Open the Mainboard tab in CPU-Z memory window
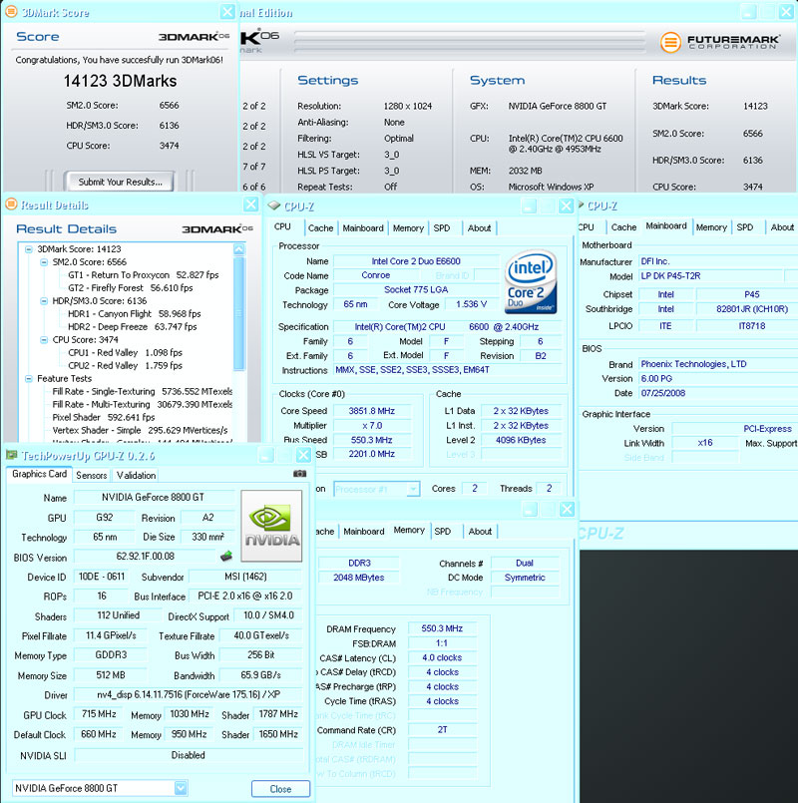 (x=364, y=531)
